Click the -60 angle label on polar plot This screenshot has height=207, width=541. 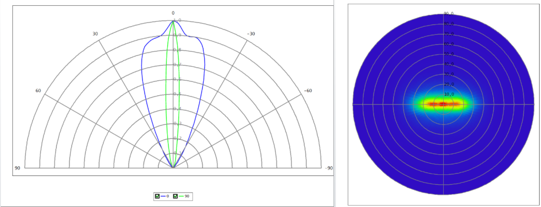click(x=308, y=91)
